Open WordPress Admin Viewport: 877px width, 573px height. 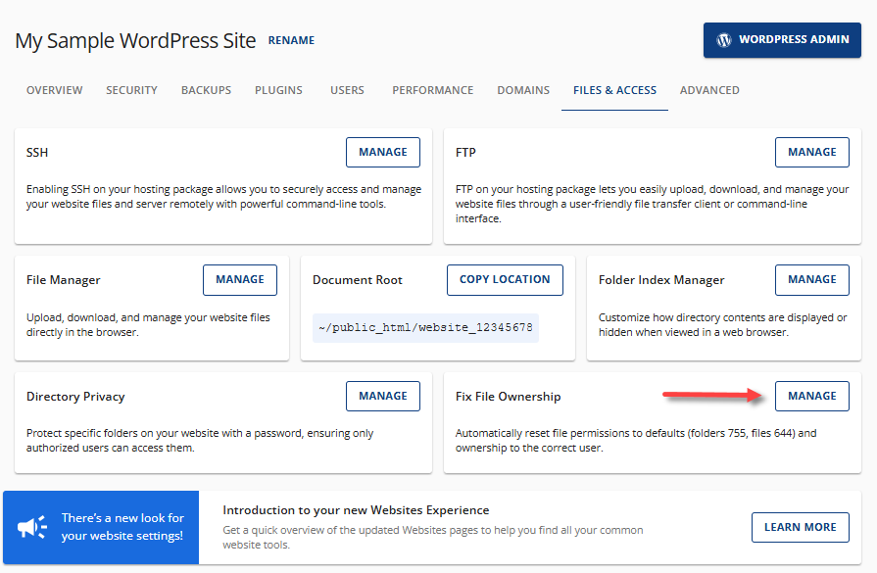click(x=782, y=40)
